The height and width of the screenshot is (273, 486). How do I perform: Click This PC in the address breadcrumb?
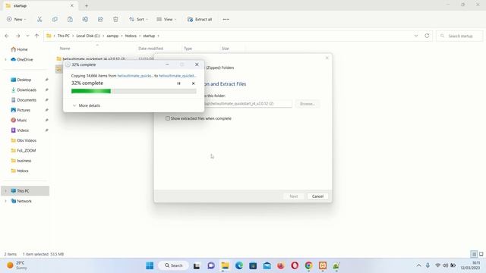(64, 36)
